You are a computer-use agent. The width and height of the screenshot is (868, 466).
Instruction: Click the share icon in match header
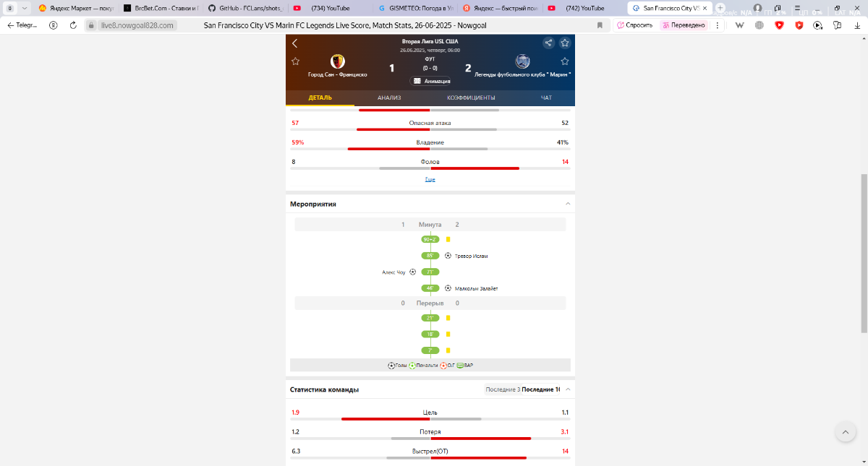[548, 43]
